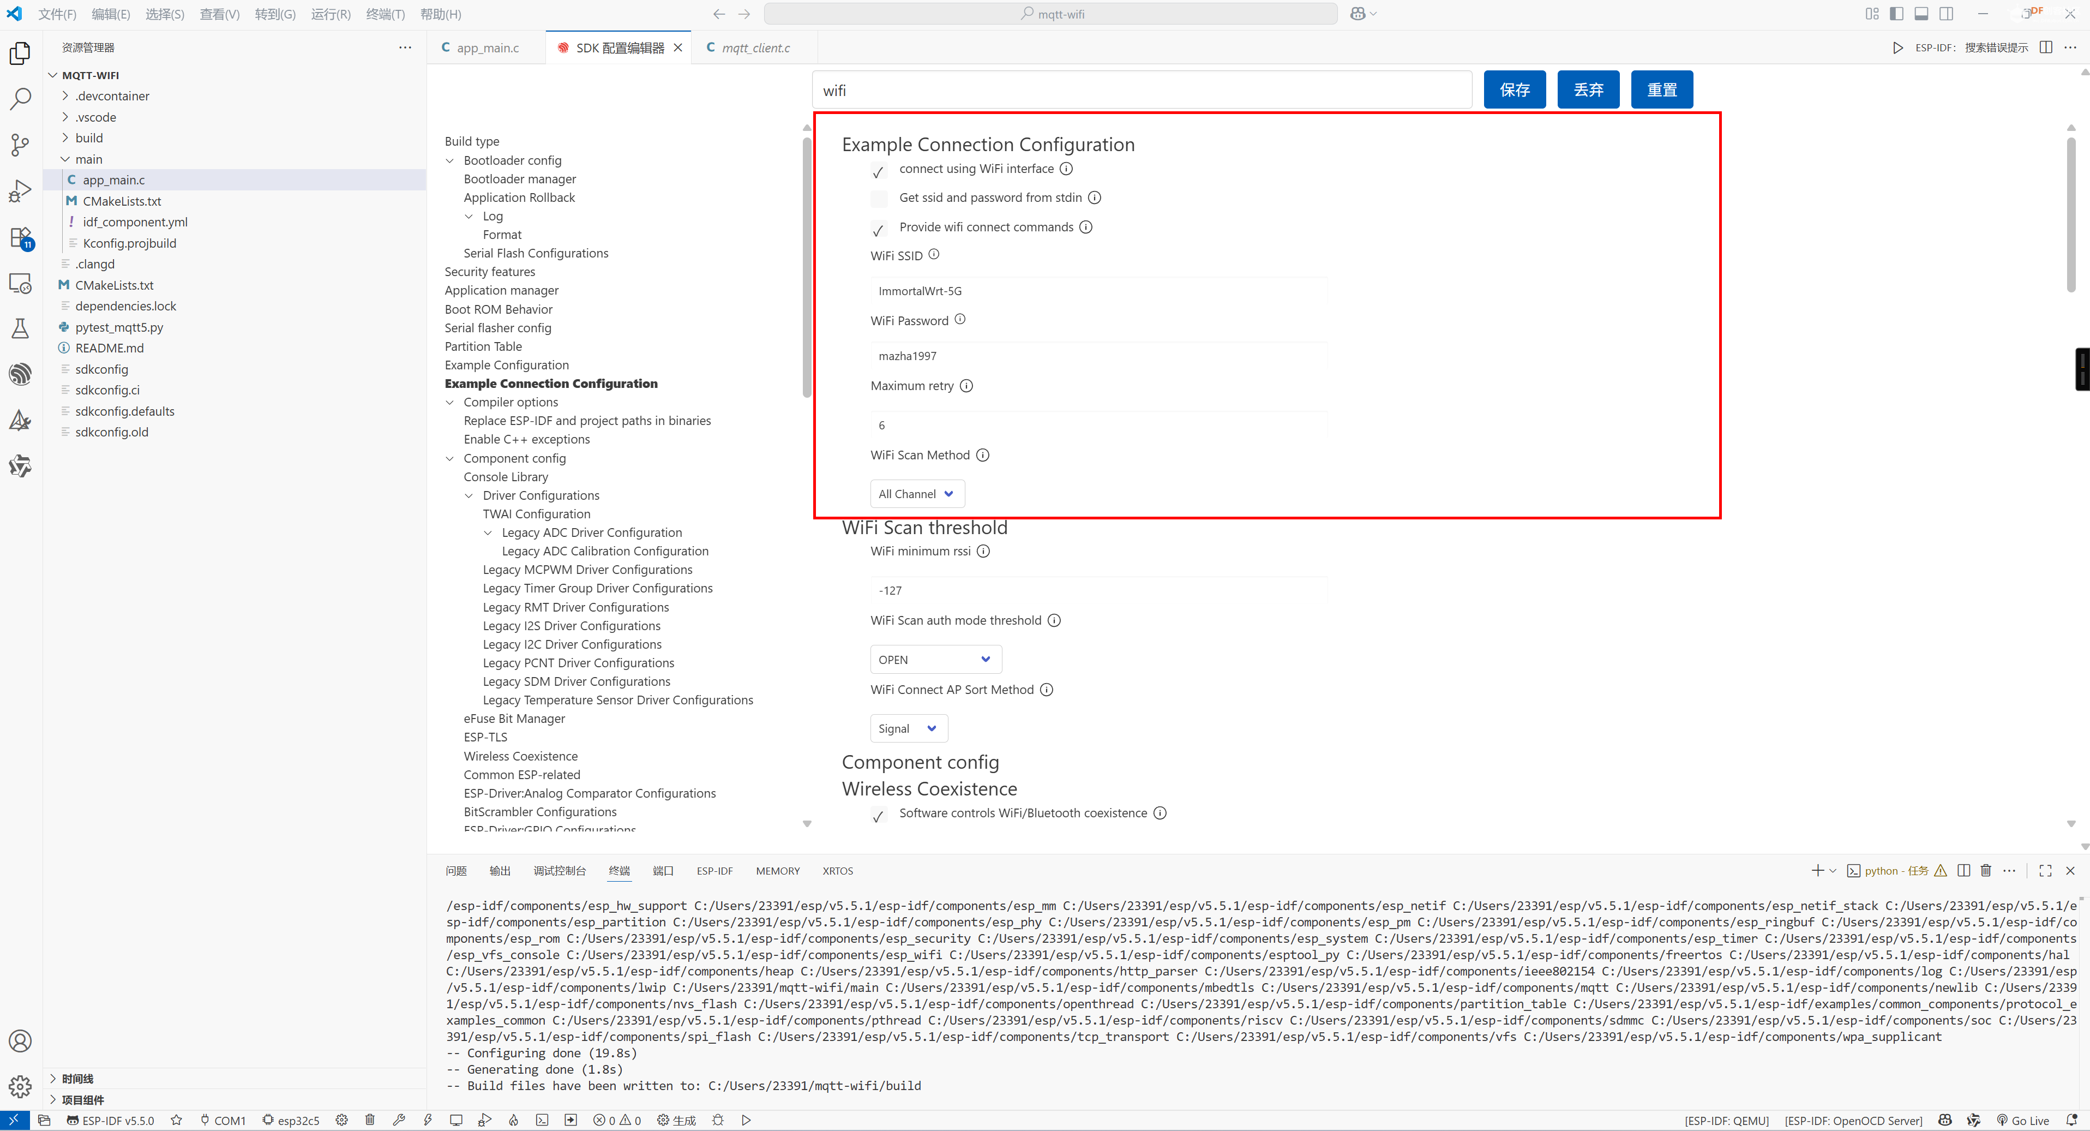2090x1131 pixels.
Task: Click the ESP-IDF flash (lightning) status bar icon
Action: point(428,1120)
